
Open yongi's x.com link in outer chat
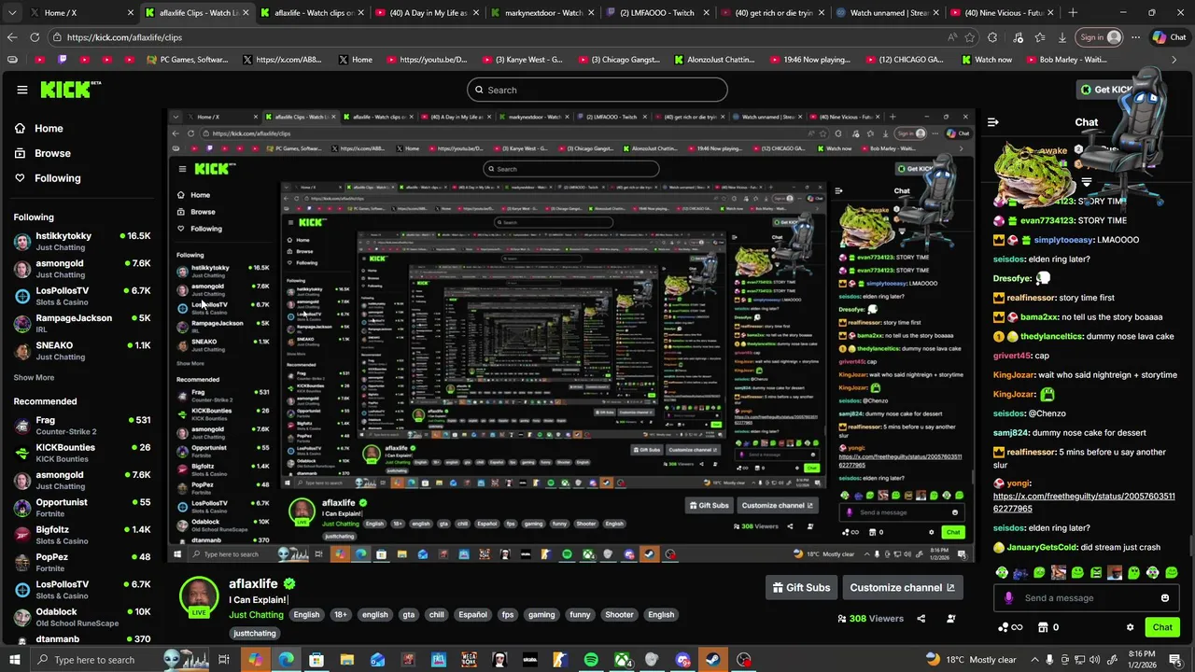pos(1084,503)
